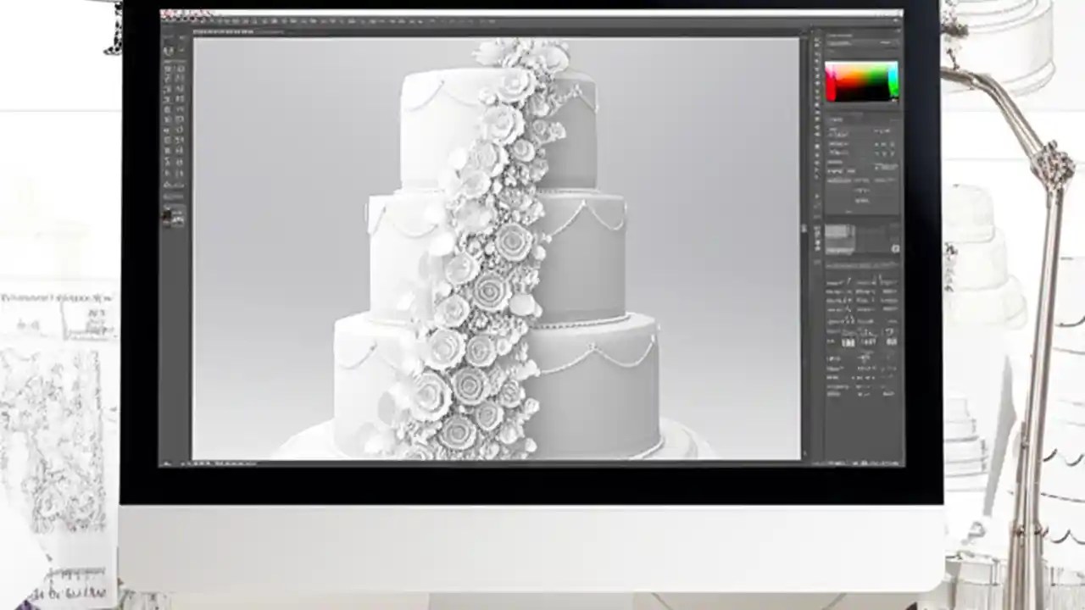This screenshot has width=1085, height=610.
Task: Choose the Brush tool in the left toolbar
Action: pos(170,110)
